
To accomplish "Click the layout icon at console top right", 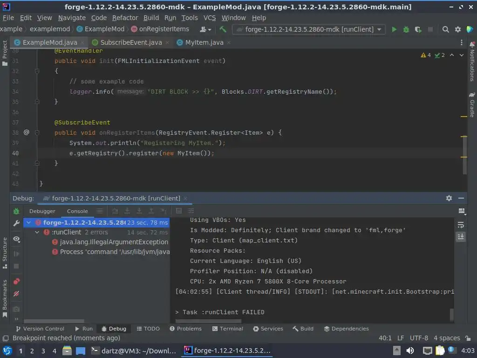I will pos(462,211).
